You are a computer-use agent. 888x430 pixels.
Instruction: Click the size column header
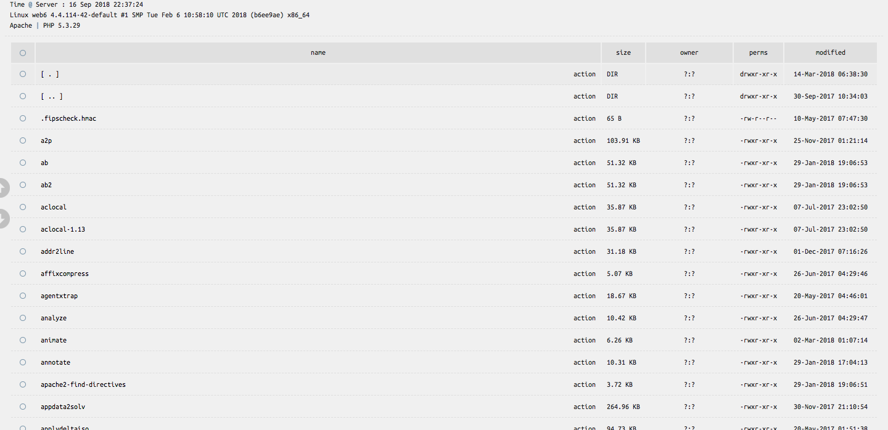[x=623, y=53]
